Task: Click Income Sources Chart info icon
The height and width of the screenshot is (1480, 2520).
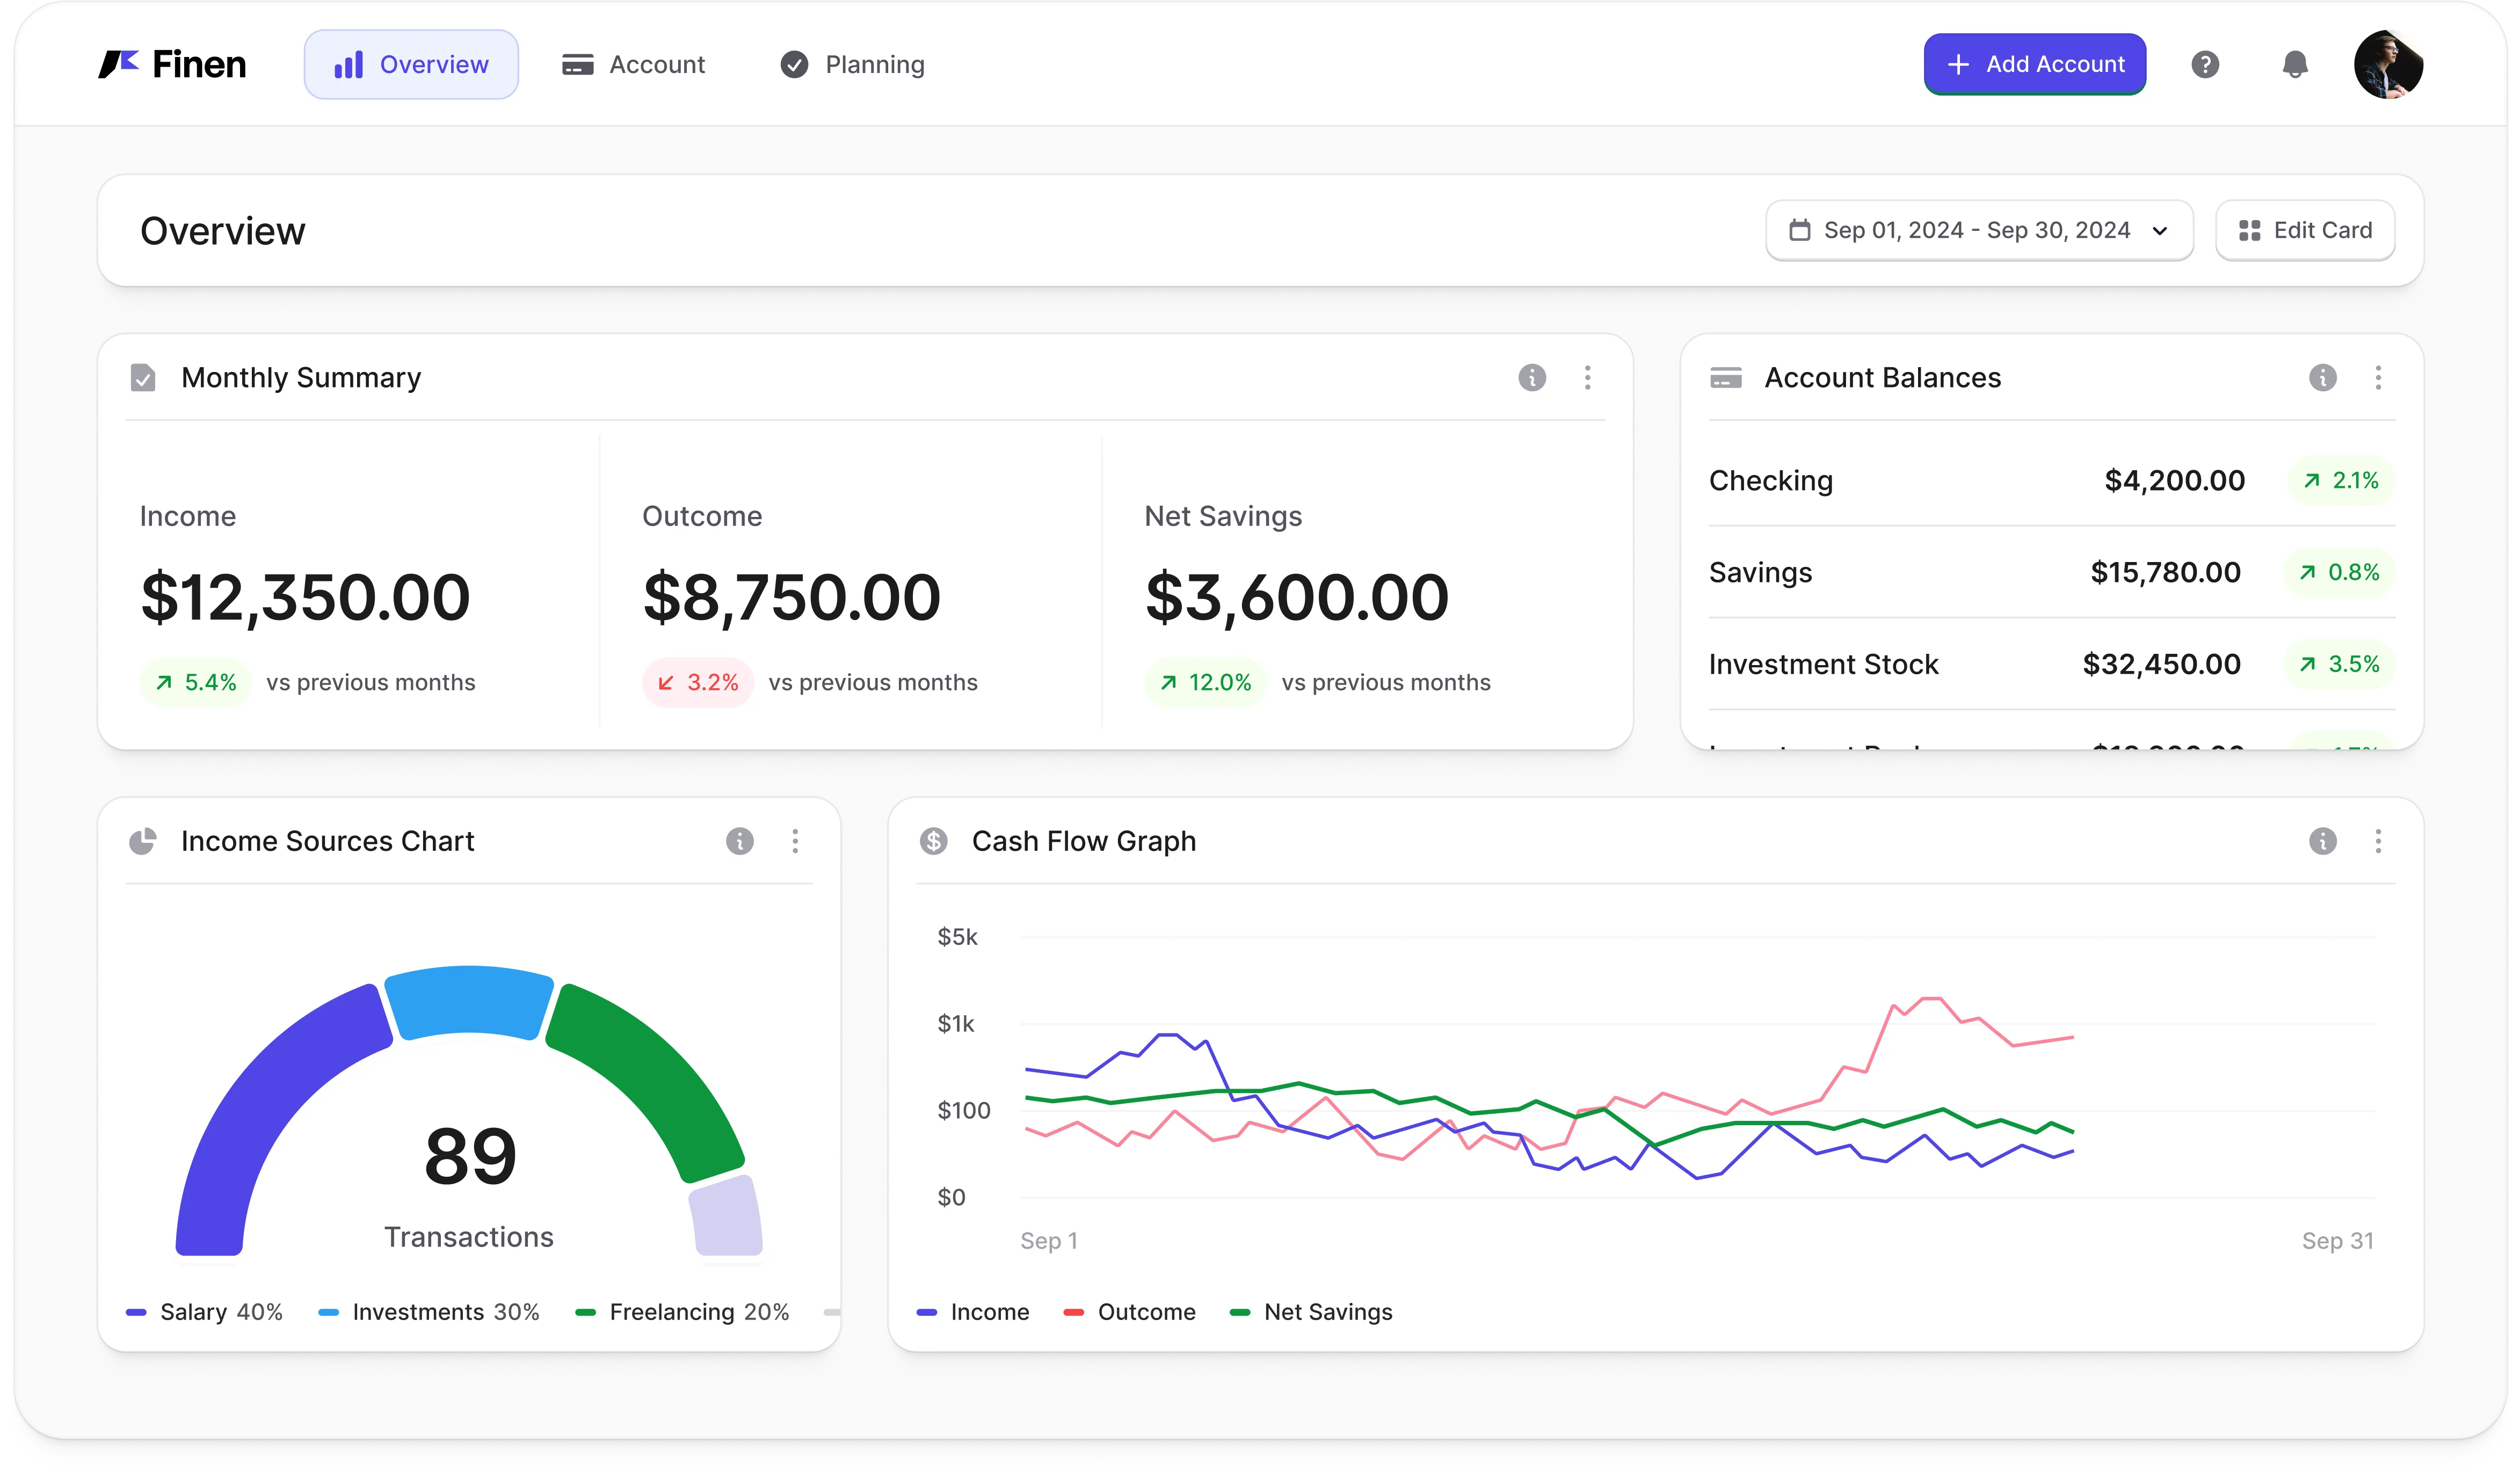Action: (740, 841)
